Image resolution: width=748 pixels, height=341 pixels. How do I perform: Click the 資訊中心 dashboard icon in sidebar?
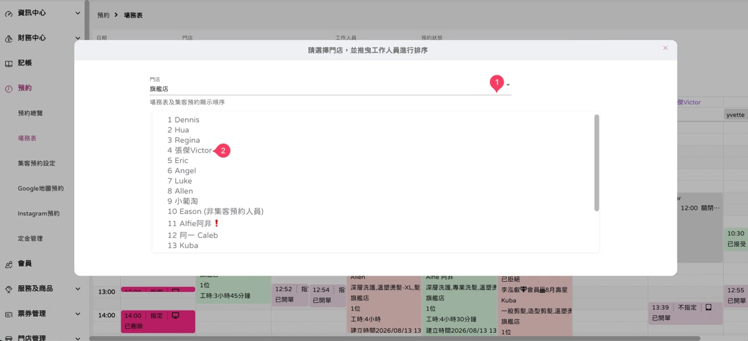[9, 13]
